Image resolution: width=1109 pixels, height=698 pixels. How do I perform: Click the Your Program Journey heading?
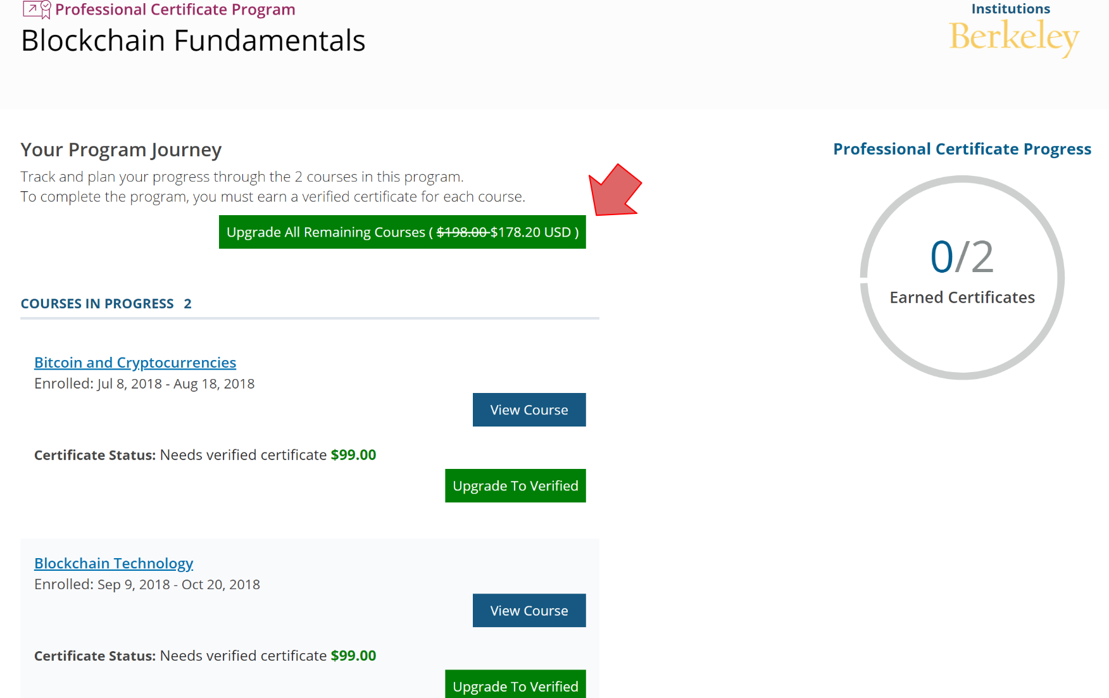121,150
